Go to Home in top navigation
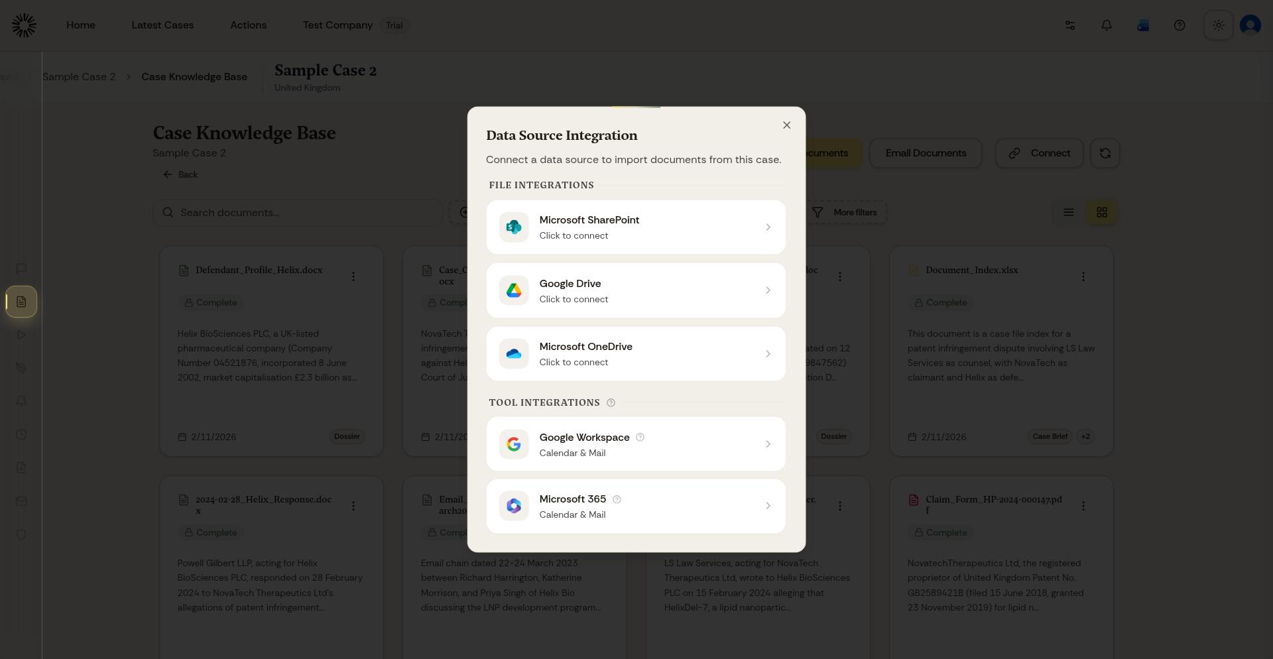This screenshot has height=659, width=1273. (81, 25)
